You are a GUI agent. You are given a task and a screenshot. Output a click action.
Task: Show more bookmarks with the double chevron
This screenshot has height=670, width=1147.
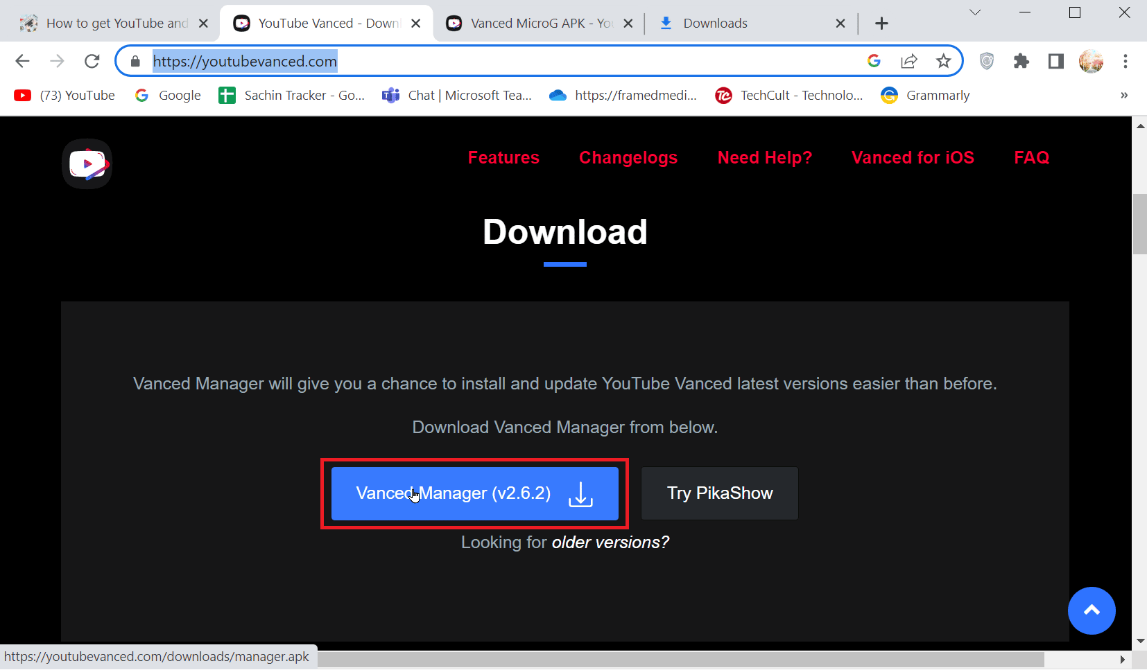pos(1124,95)
